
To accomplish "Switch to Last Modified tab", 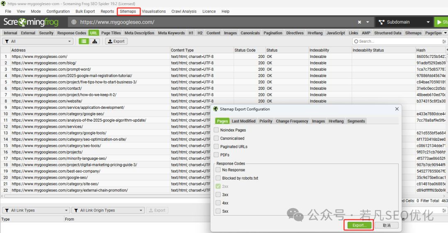I will (243, 121).
